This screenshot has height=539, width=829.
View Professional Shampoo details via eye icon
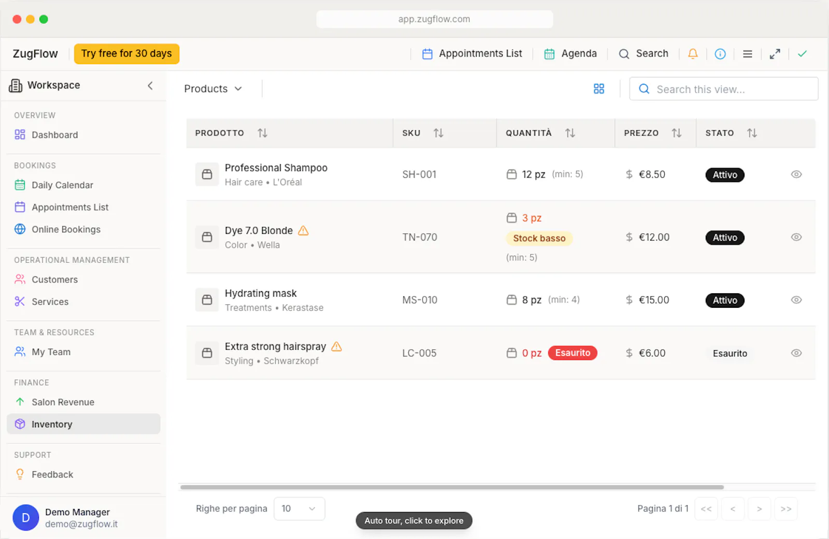coord(796,174)
